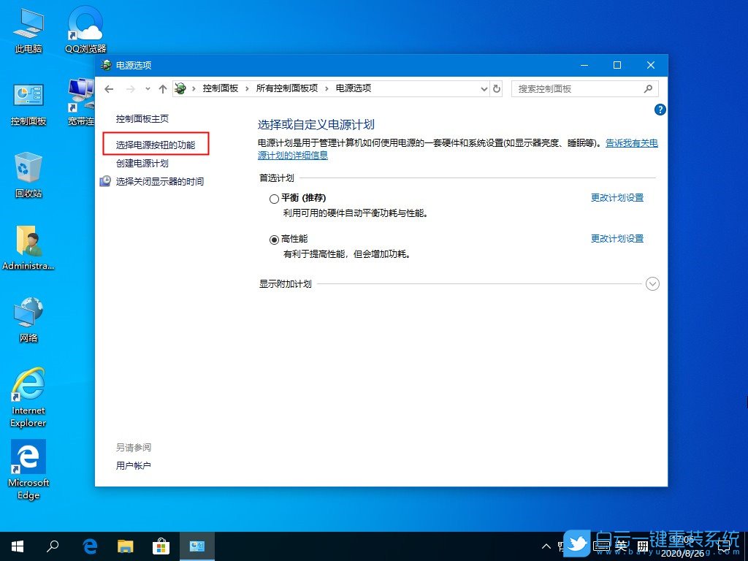Screen dimensions: 748x561
Task: Open File Explorer from the taskbar
Action: [x=126, y=546]
